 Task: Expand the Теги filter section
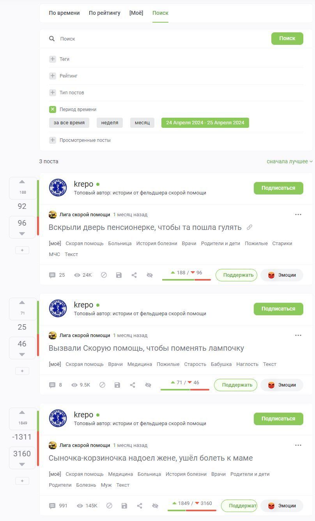(x=53, y=59)
